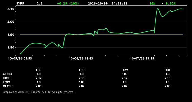This screenshot has height=102, width=192.
Task: Click the OPEN row label
Action: (7, 74)
